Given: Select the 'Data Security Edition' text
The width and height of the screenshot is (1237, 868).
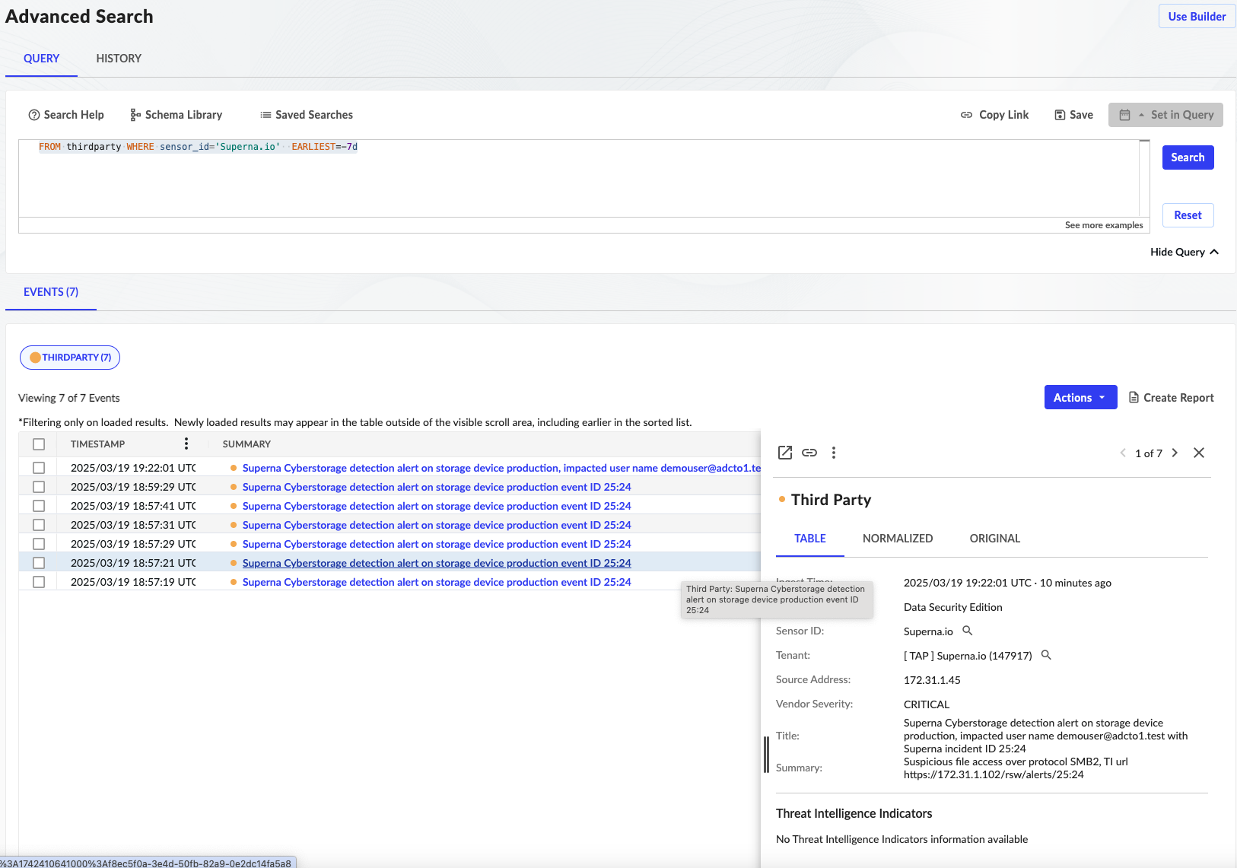Looking at the screenshot, I should [x=953, y=607].
